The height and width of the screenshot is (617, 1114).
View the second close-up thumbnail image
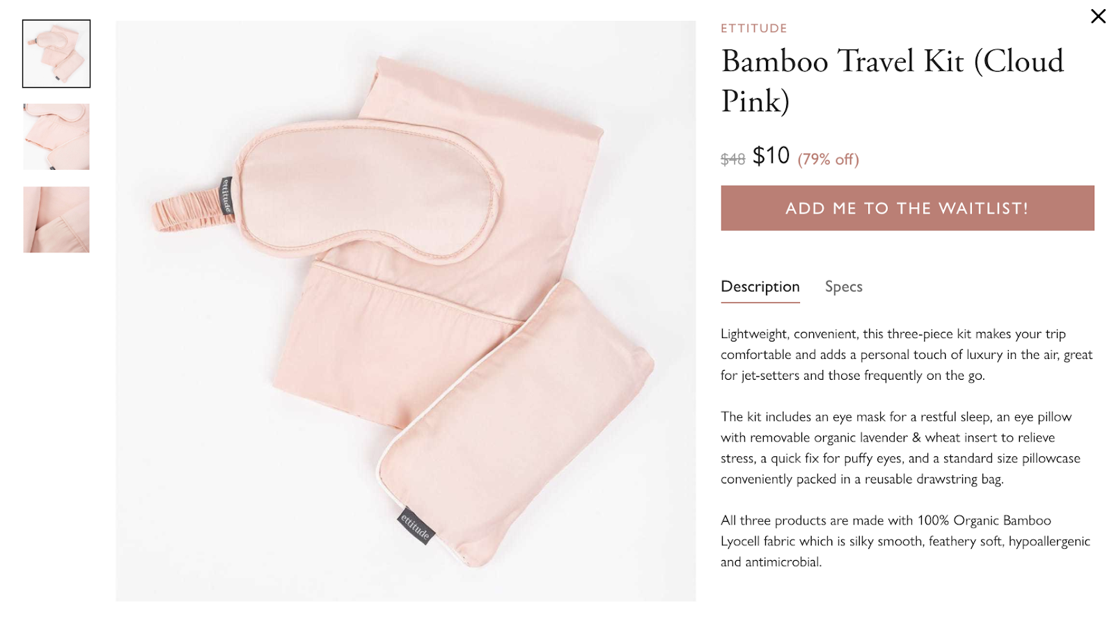56,136
